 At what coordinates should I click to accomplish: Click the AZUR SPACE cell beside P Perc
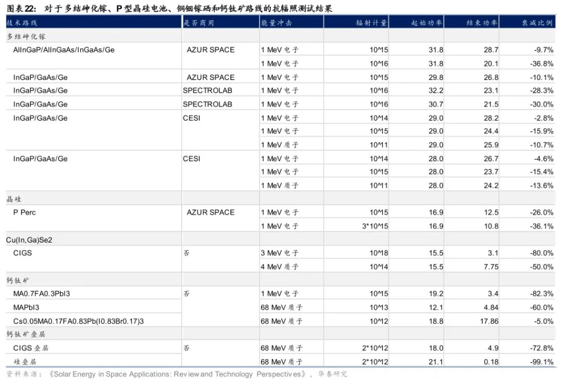pyautogui.click(x=211, y=212)
